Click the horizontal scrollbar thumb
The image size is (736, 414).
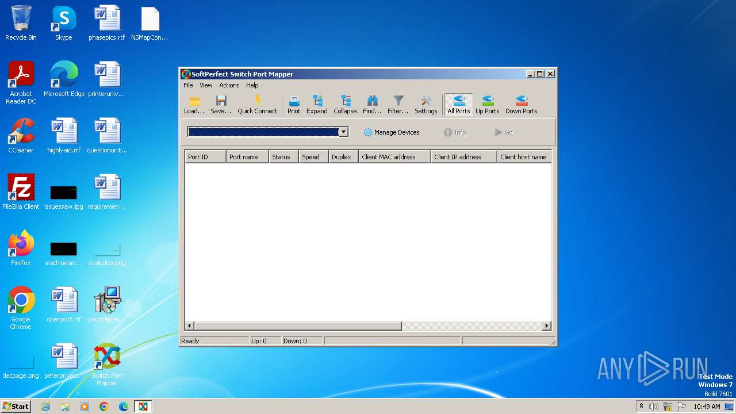tap(298, 326)
